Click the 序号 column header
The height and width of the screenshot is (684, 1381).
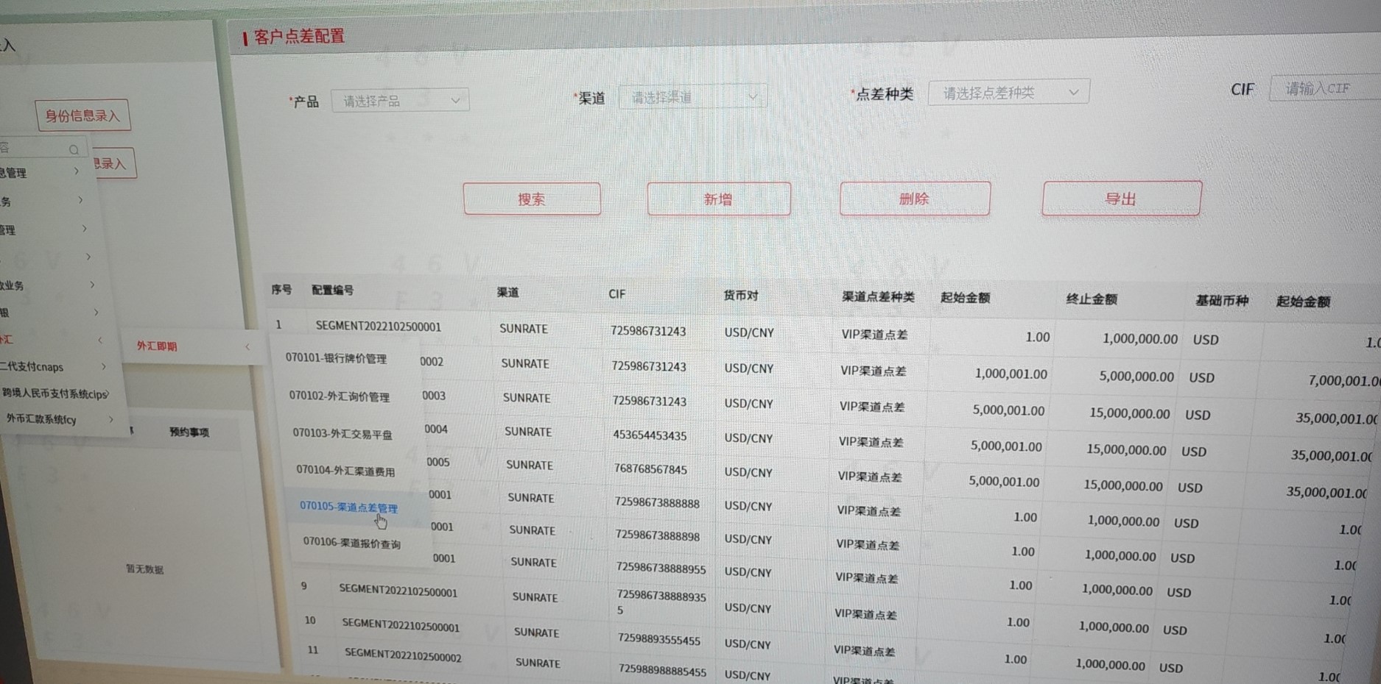coord(281,290)
